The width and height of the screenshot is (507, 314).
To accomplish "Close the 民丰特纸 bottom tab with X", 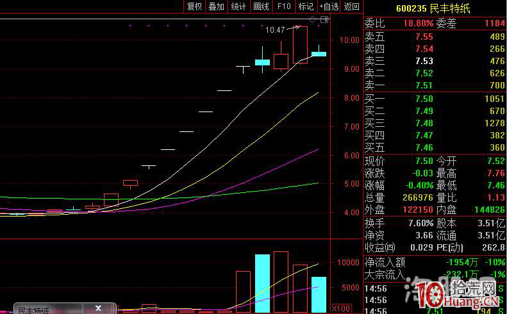I will [x=99, y=308].
